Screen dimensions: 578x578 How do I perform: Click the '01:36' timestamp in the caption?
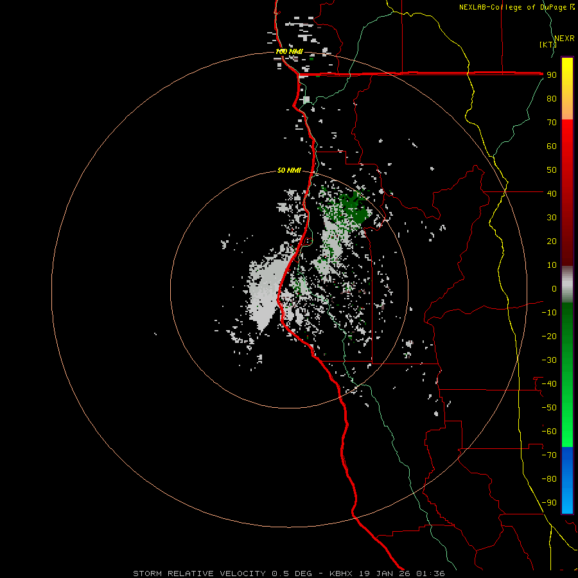click(x=430, y=574)
